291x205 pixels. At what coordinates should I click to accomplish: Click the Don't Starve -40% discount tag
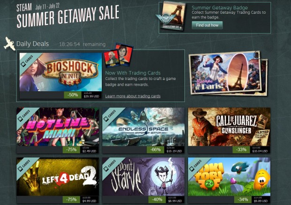pyautogui.click(x=157, y=199)
